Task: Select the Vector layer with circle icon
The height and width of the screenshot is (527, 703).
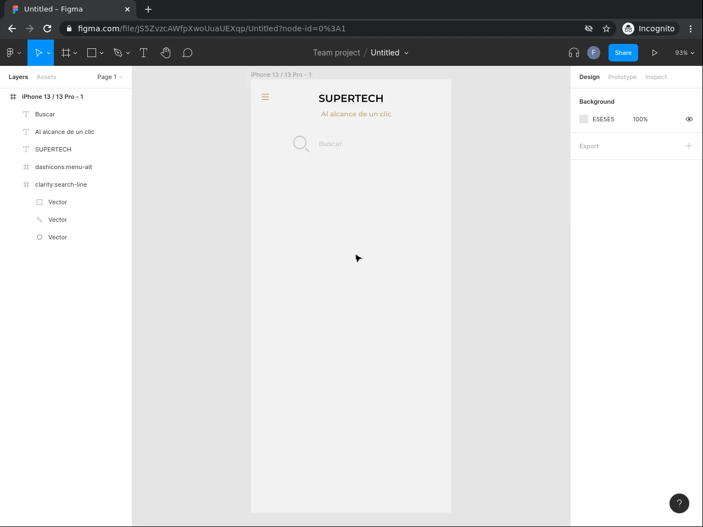Action: [x=66, y=237]
